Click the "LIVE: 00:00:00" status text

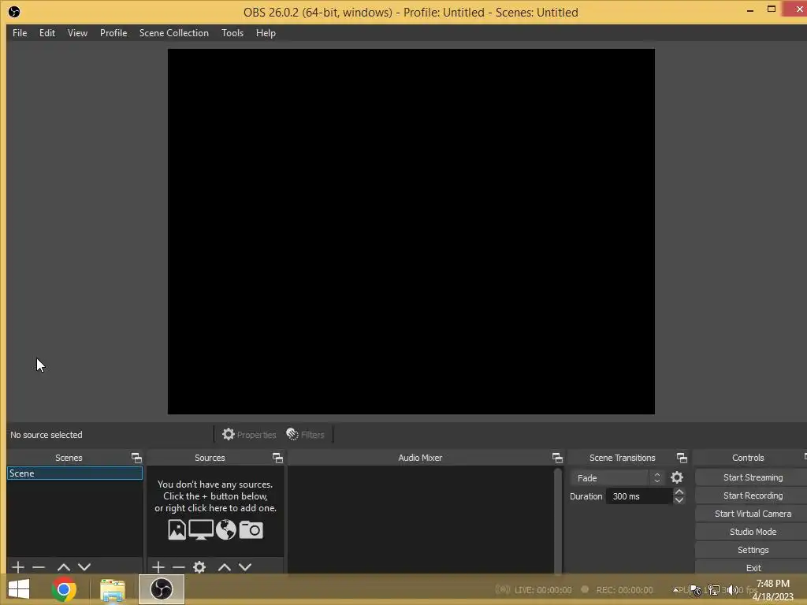[543, 590]
